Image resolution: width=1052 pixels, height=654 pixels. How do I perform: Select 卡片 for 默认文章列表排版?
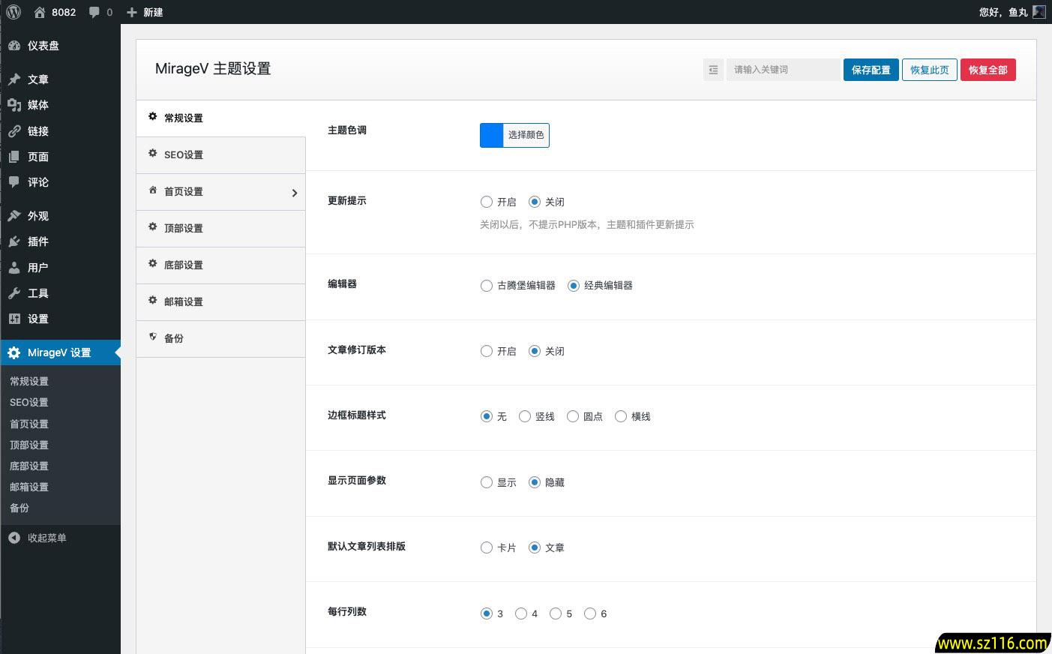(487, 547)
